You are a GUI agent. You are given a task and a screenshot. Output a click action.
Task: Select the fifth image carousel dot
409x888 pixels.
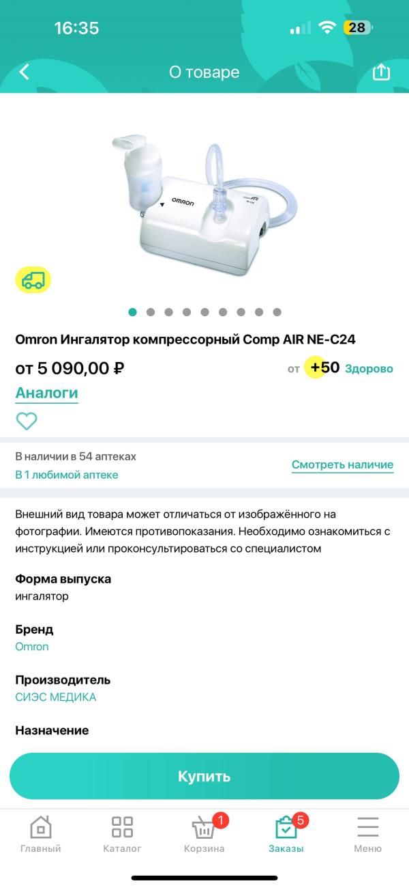coord(204,312)
